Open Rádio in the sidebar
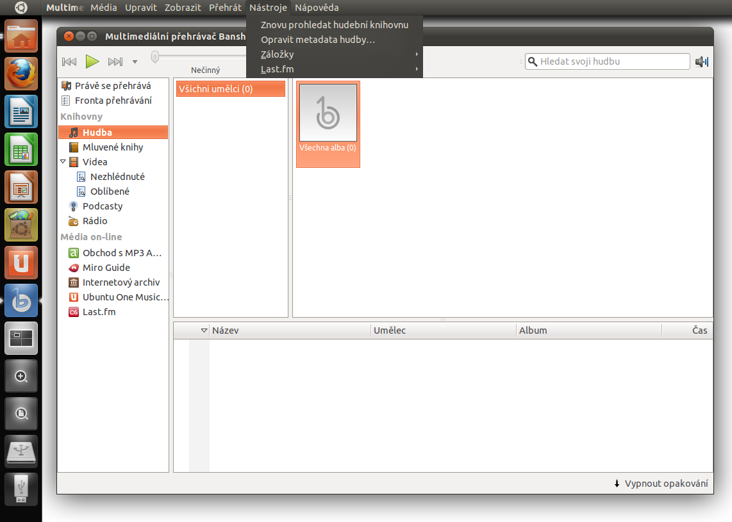 (95, 220)
